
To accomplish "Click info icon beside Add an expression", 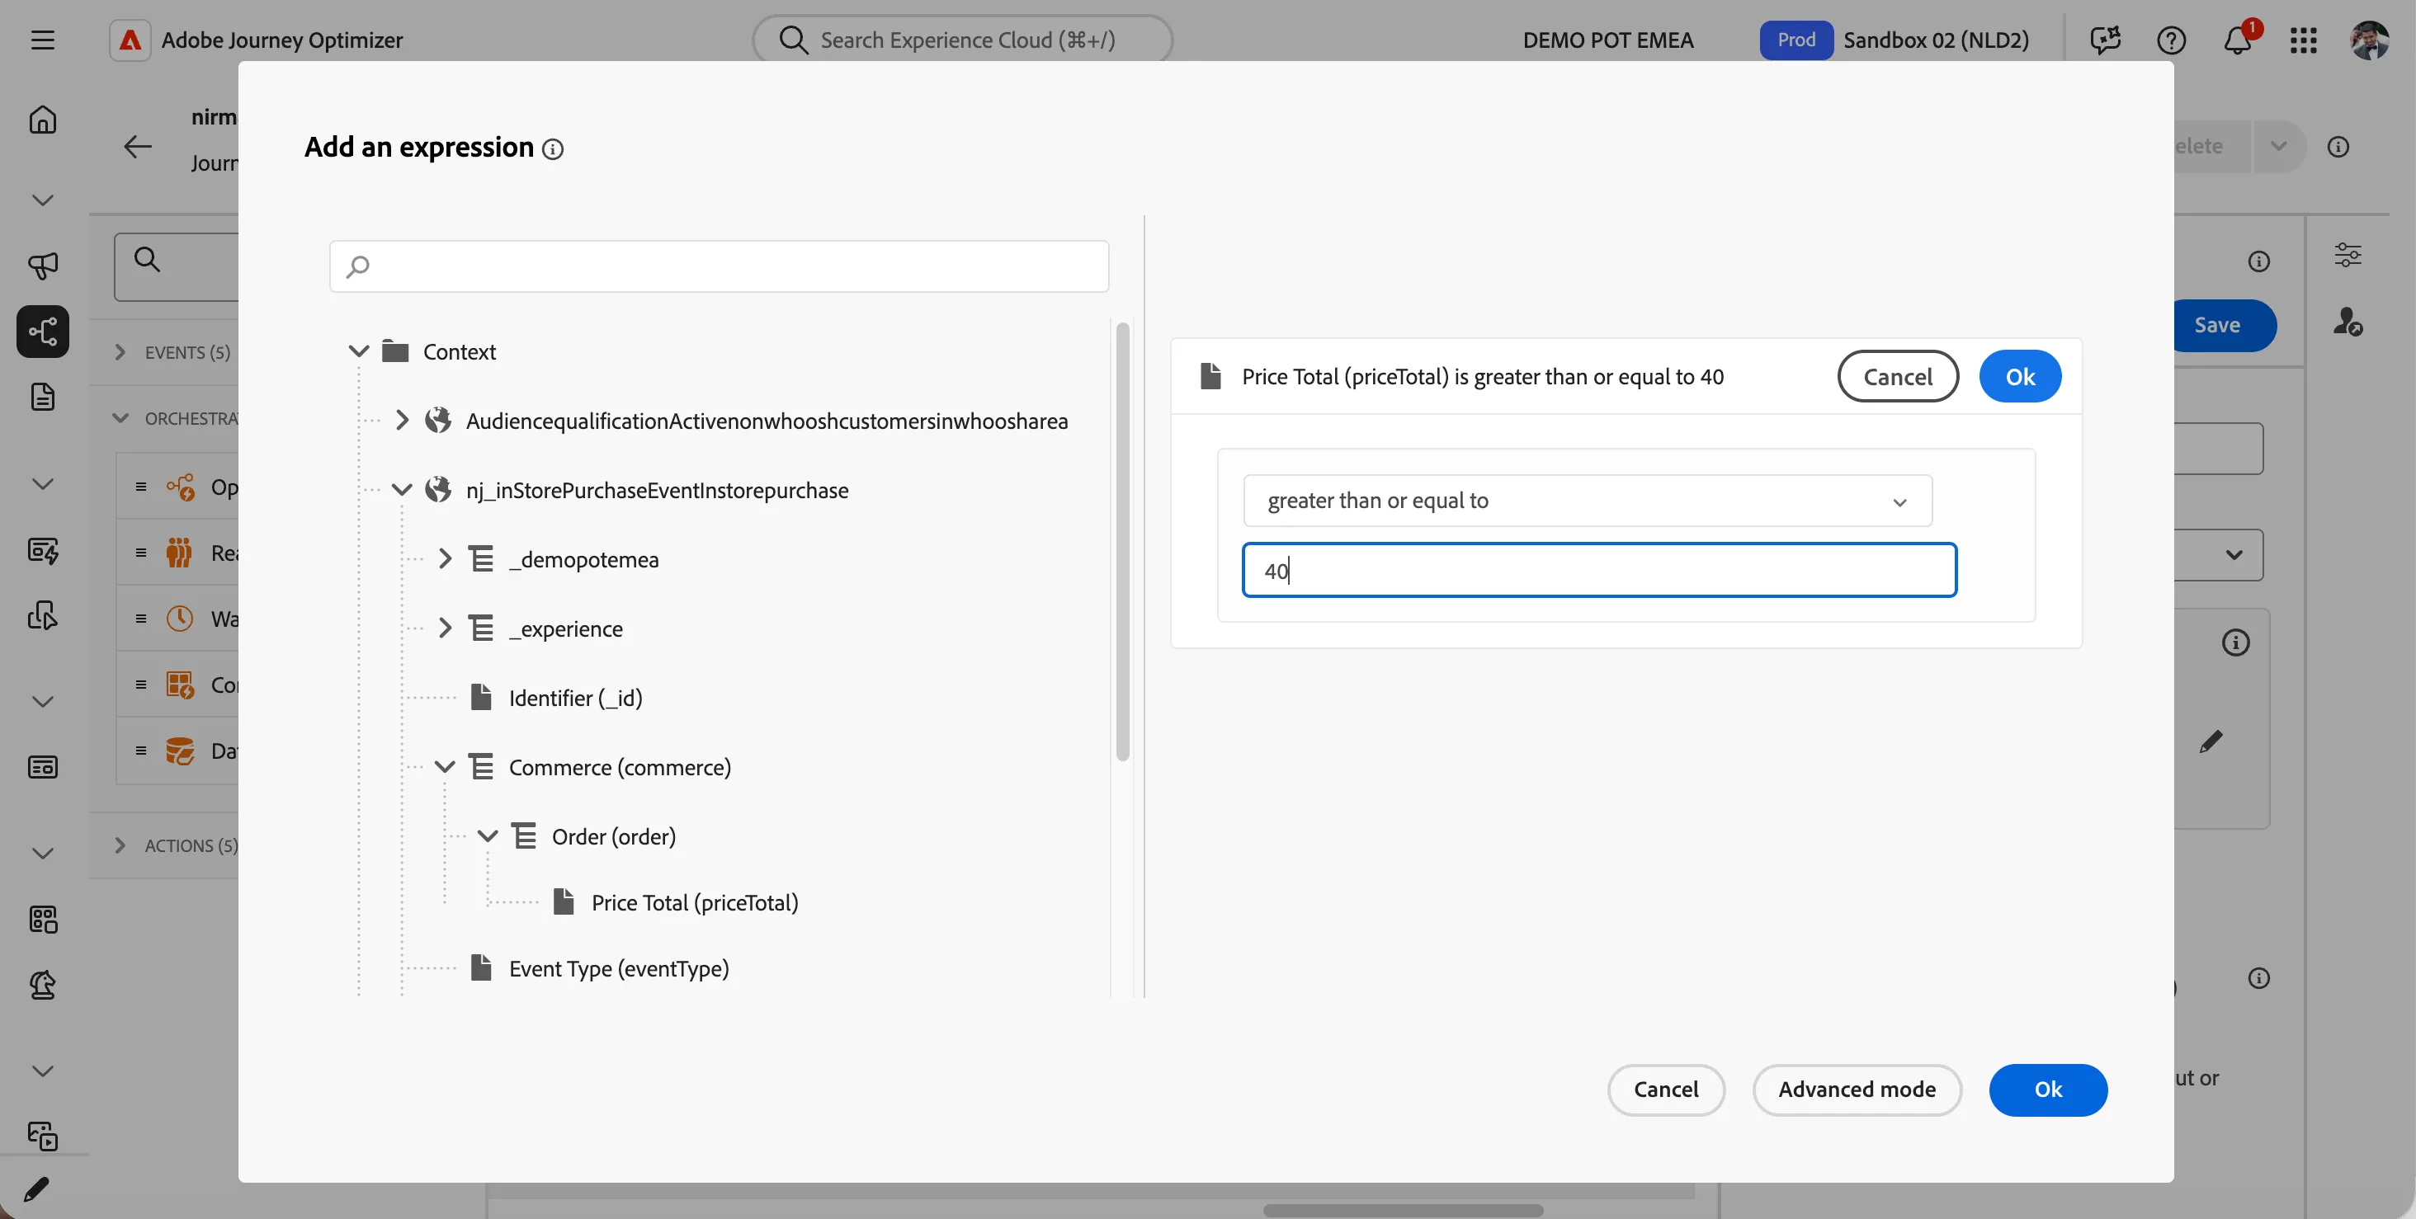I will 554,149.
